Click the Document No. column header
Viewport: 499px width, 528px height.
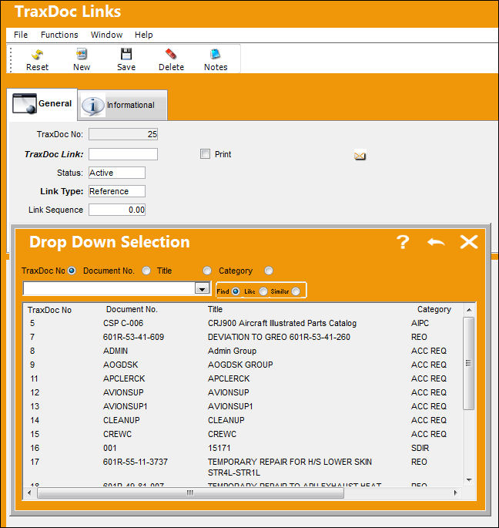pyautogui.click(x=132, y=309)
